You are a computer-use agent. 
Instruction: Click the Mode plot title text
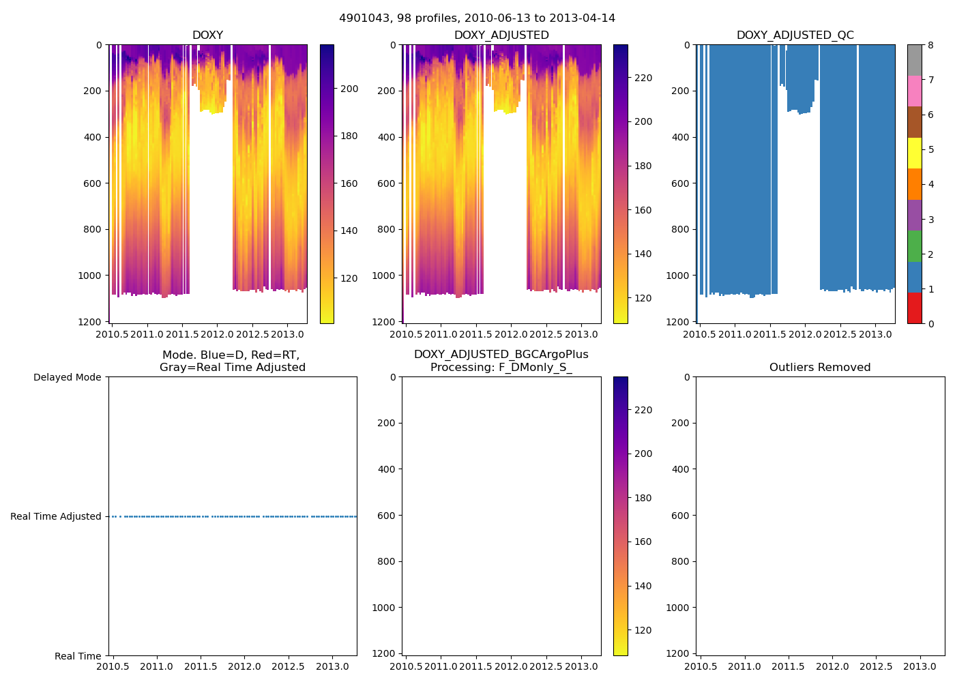[x=232, y=361]
